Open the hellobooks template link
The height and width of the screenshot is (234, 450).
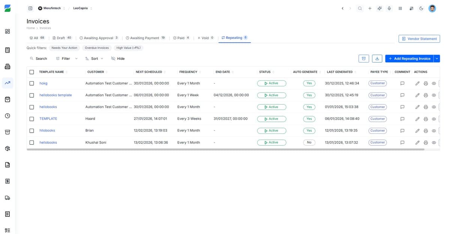coord(55,95)
